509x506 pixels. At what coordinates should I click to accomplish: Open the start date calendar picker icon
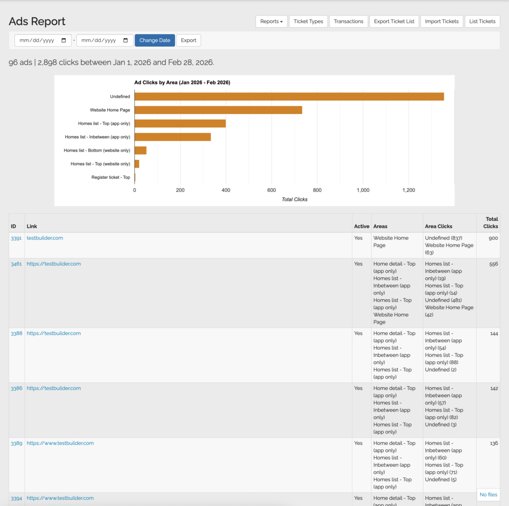click(x=64, y=40)
